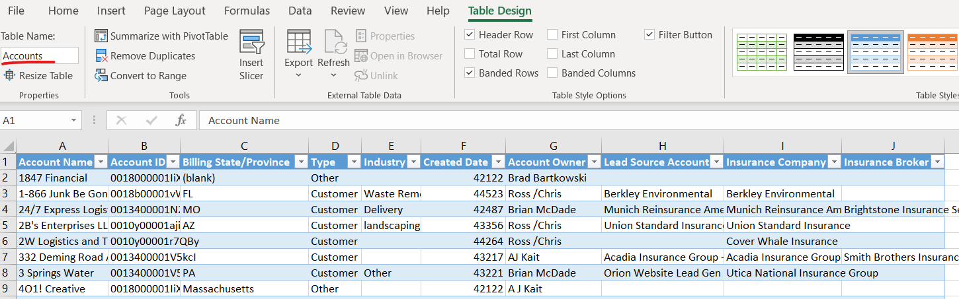Click the formula bar cancel X icon

[x=122, y=120]
